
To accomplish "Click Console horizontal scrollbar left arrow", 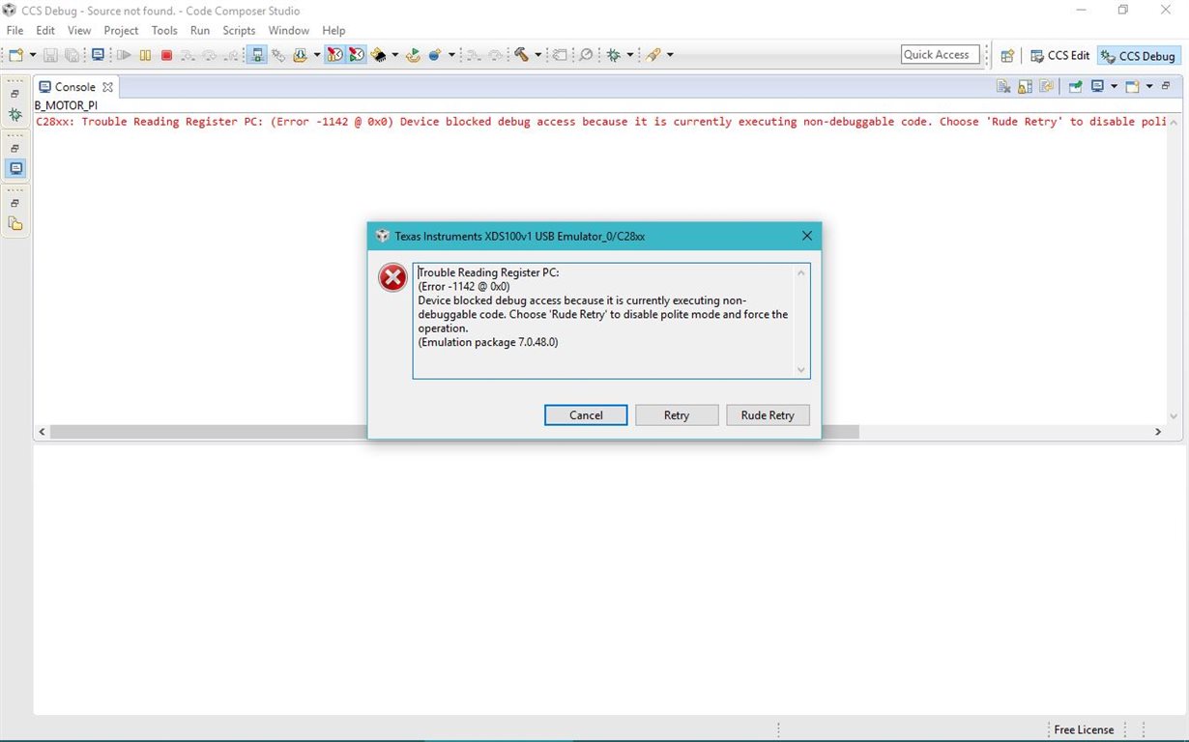I will tap(42, 432).
